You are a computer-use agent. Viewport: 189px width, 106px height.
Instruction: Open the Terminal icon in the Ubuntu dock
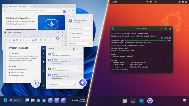point(133,101)
